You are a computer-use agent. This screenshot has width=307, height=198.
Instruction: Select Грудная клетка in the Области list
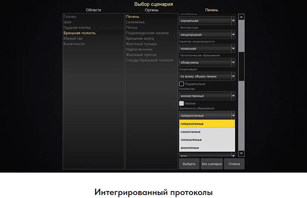coord(77,28)
